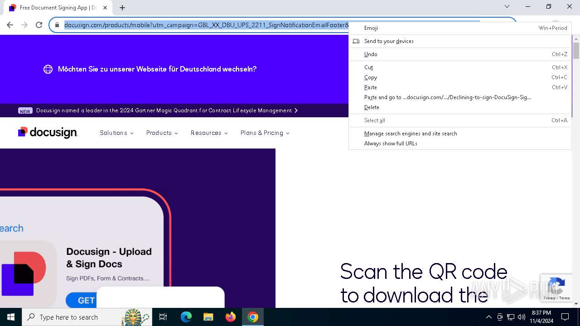Click the site lock icon in address bar
Image resolution: width=580 pixels, height=326 pixels.
[x=57, y=25]
